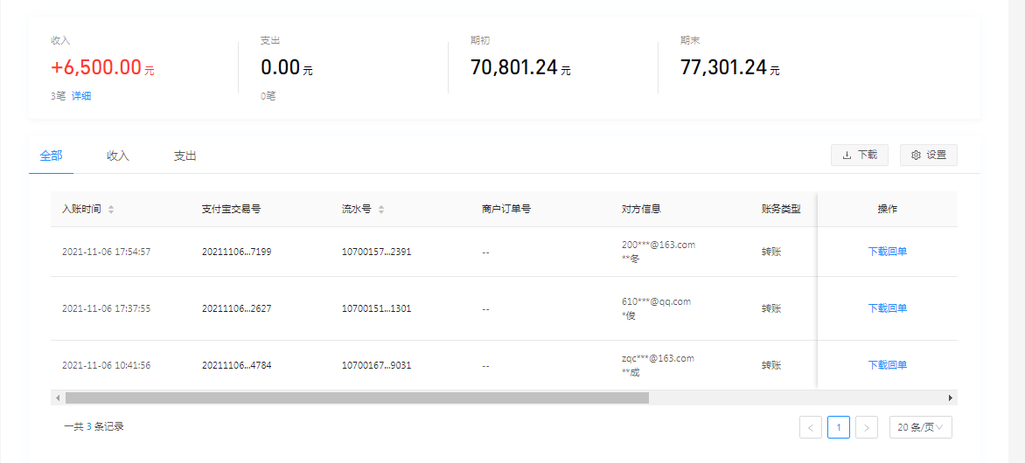
Task: Switch to the 全部 tab
Action: tap(51, 155)
